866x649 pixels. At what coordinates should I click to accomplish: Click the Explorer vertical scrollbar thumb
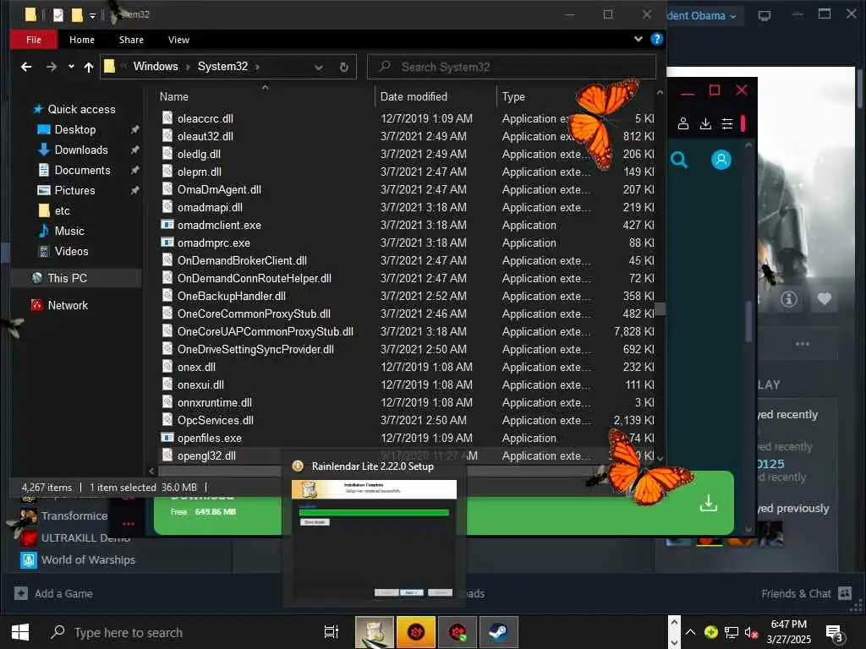[x=660, y=308]
